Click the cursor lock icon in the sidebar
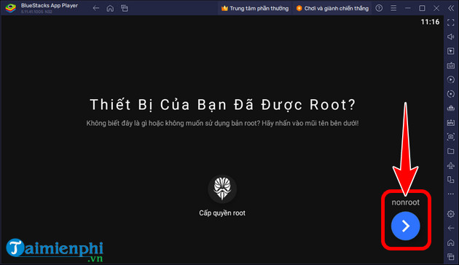Viewport: 459px width, 265px height. (x=451, y=51)
